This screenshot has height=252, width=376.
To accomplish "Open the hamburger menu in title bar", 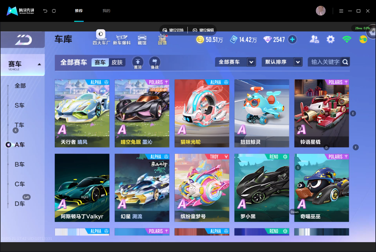I will pyautogui.click(x=341, y=11).
